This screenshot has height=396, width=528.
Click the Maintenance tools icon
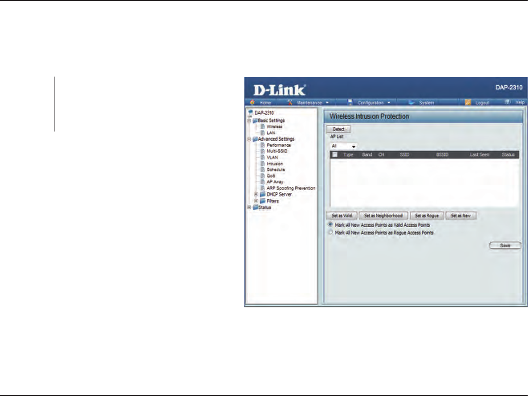tap(290, 103)
